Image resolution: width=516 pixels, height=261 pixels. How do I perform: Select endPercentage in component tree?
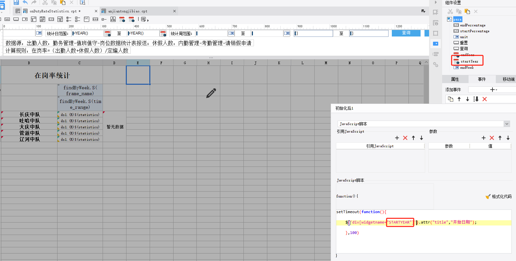(473, 25)
